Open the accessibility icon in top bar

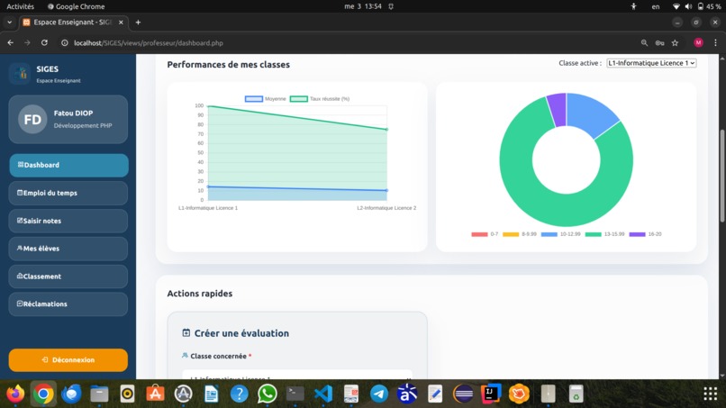pyautogui.click(x=633, y=6)
